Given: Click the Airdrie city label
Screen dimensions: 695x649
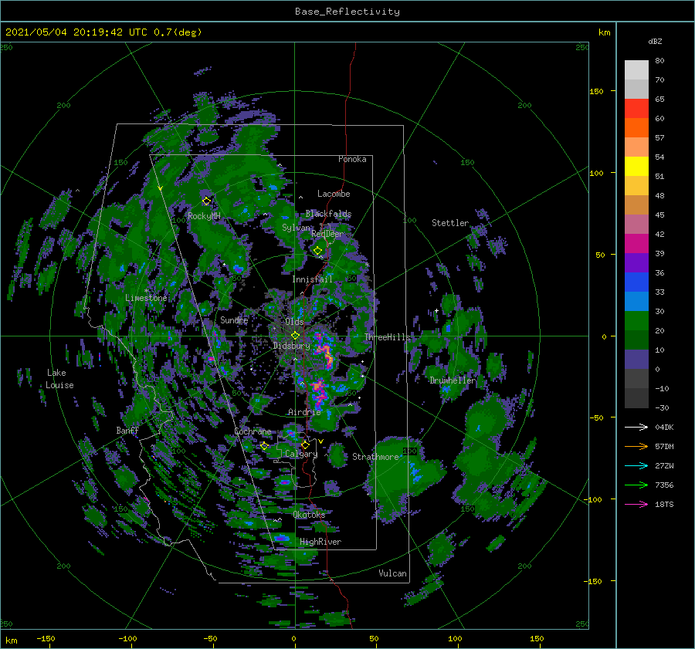Looking at the screenshot, I should point(304,412).
